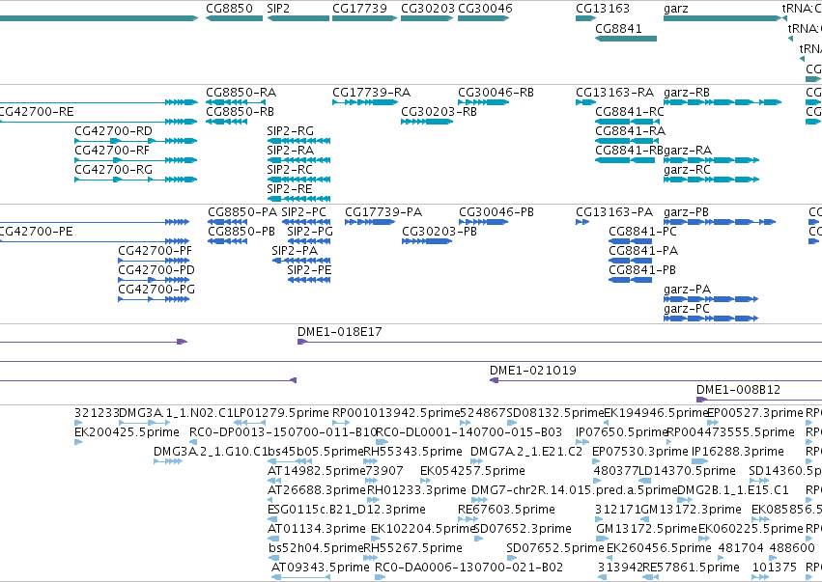Viewport: 822px width, 582px height.
Task: Select the bs52h04.5prime EST label
Action: (315, 548)
